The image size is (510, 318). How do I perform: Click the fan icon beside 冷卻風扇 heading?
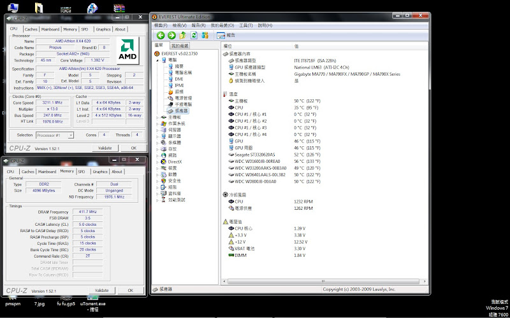point(225,195)
